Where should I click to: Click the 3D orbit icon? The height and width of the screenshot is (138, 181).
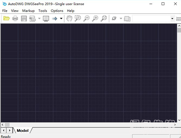(114, 19)
